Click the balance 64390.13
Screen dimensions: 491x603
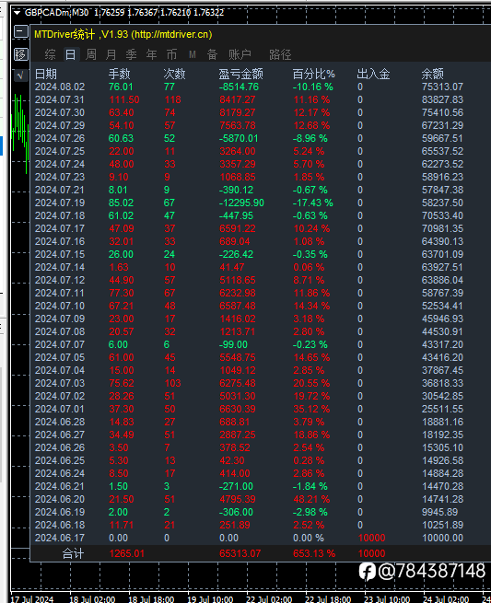(442, 241)
